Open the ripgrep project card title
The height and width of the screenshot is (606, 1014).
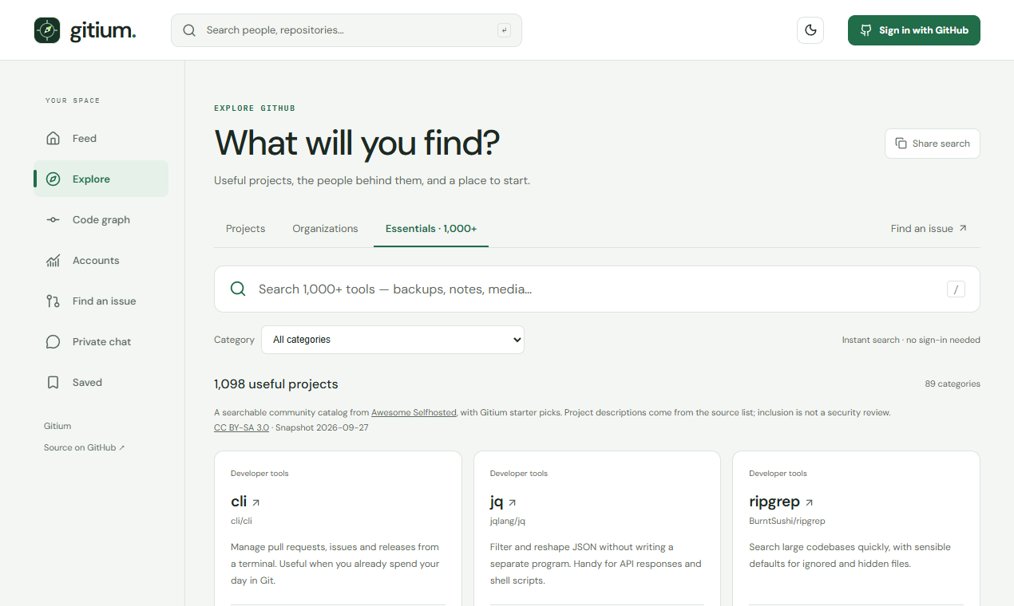point(774,501)
